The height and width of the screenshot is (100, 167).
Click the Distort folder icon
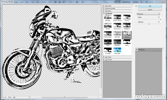click(106, 11)
